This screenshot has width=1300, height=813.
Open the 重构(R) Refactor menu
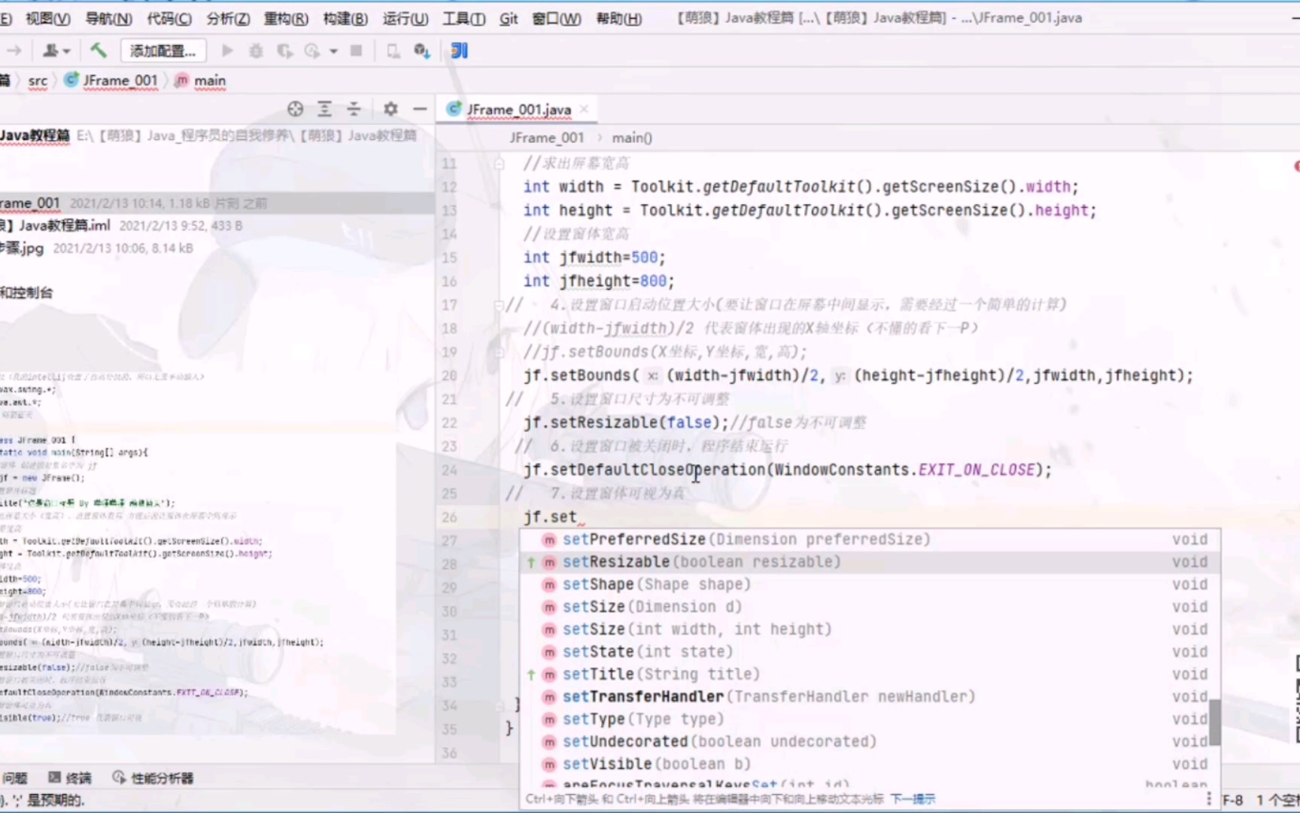pos(286,18)
